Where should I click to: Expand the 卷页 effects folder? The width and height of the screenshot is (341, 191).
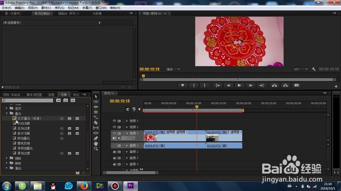point(6,108)
